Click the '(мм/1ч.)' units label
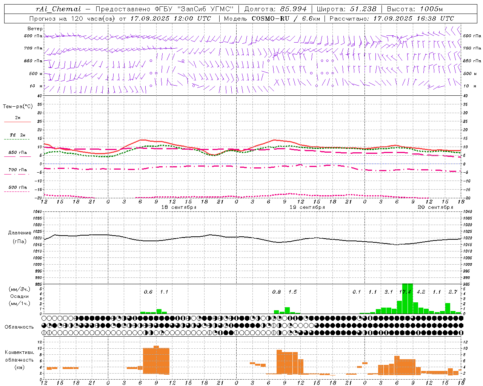Viewport: 483px width, 386px height. coord(20,303)
